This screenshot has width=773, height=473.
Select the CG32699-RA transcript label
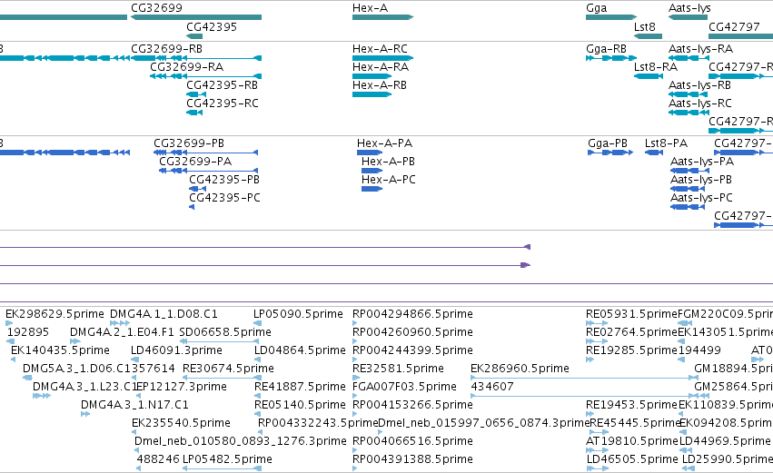pyautogui.click(x=186, y=67)
